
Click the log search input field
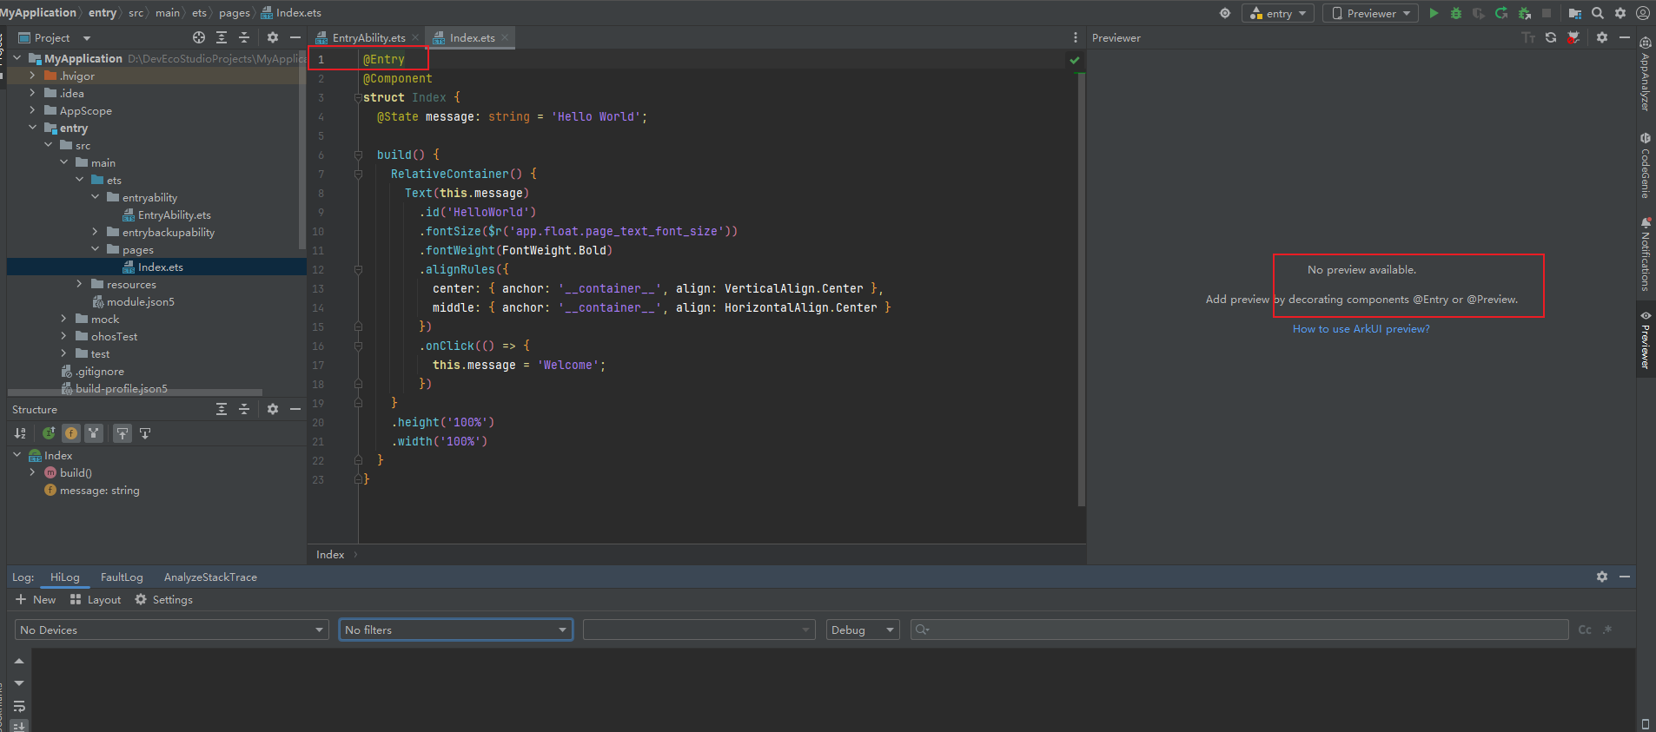point(1239,630)
